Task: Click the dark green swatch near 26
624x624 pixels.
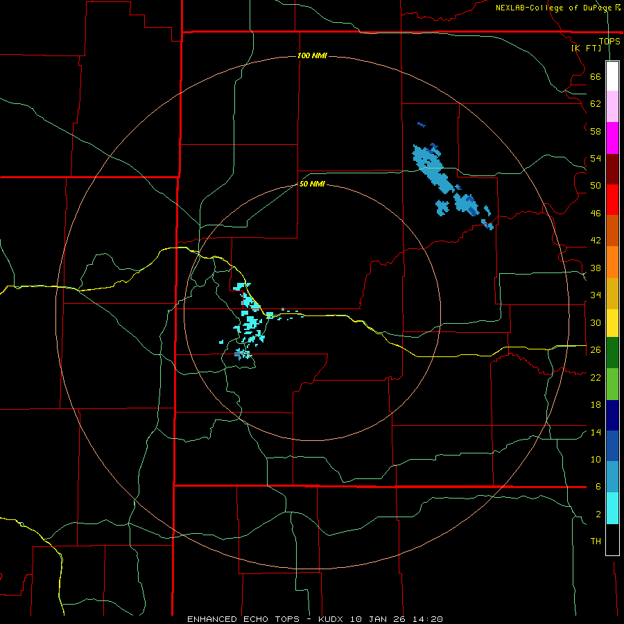Action: coord(612,352)
